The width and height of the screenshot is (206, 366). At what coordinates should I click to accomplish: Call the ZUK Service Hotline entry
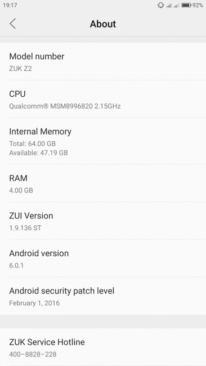pyautogui.click(x=103, y=347)
